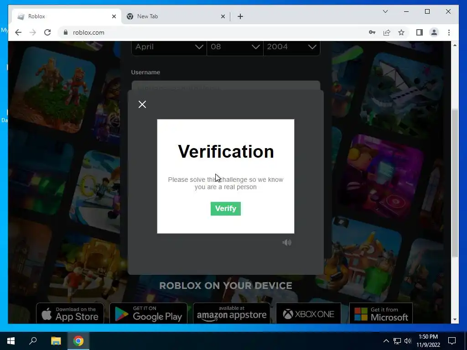Maximize the Chrome window
This screenshot has width=467, height=350.
(427, 11)
